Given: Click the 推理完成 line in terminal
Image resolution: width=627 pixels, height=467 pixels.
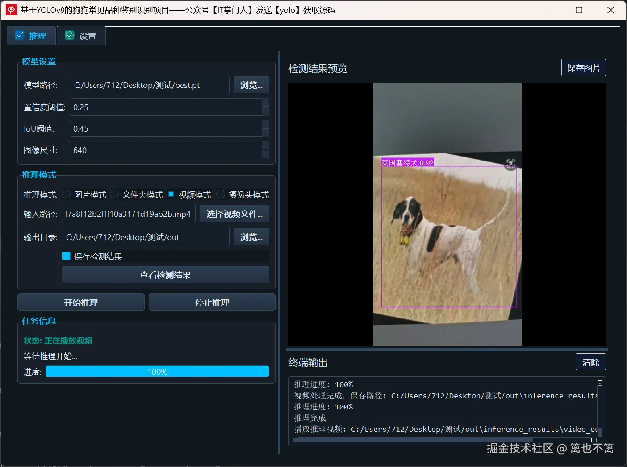Looking at the screenshot, I should tap(310, 417).
